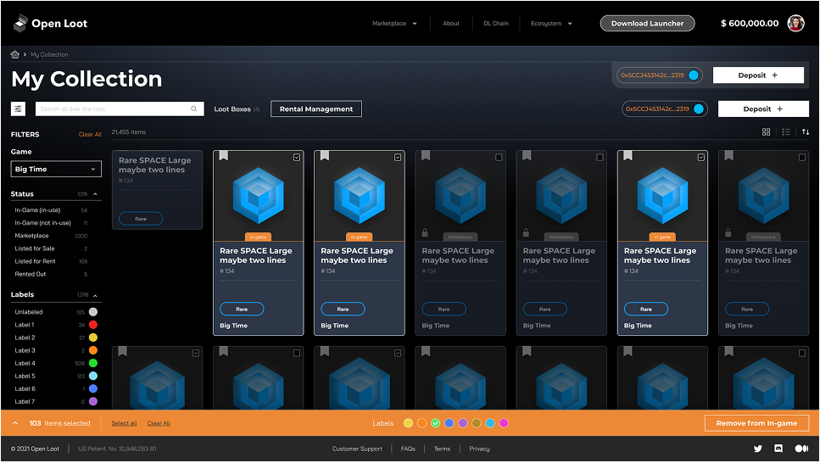Switch to grid view icon

click(766, 131)
